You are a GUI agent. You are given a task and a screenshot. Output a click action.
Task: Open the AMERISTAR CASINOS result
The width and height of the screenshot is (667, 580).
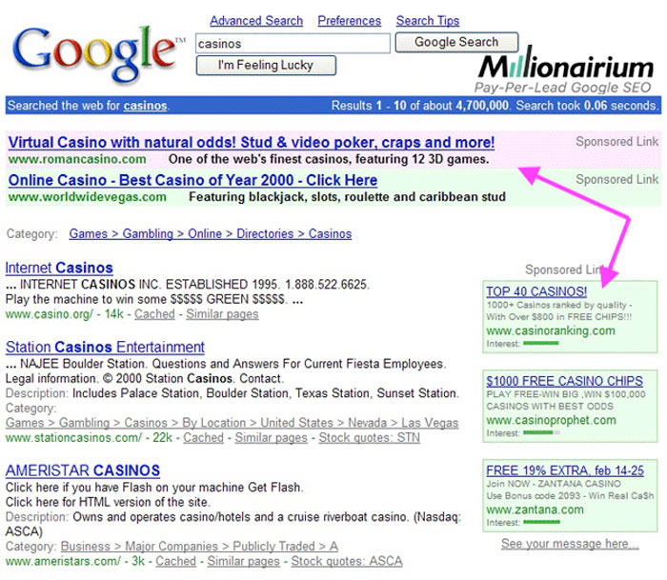(x=83, y=470)
